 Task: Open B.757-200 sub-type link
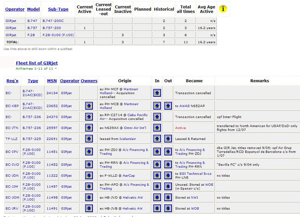point(52,28)
